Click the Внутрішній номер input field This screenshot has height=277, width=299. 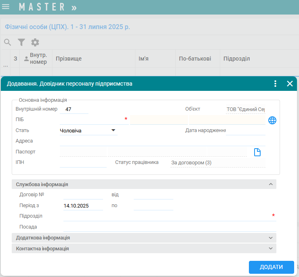(74, 109)
